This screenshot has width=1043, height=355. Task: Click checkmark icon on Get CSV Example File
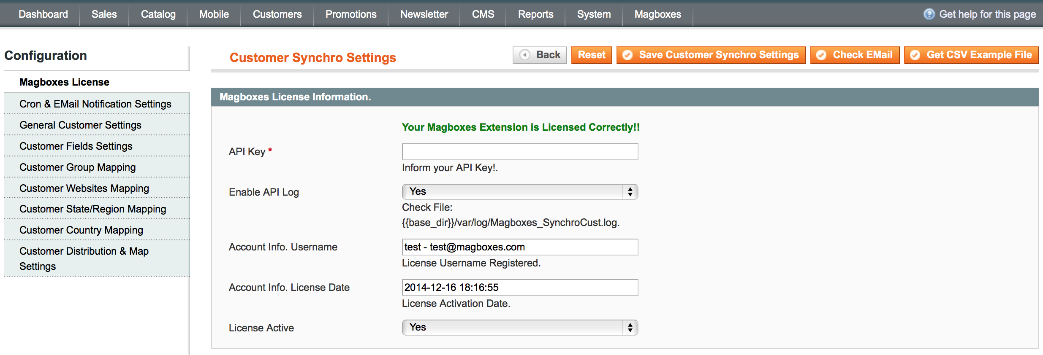(915, 55)
